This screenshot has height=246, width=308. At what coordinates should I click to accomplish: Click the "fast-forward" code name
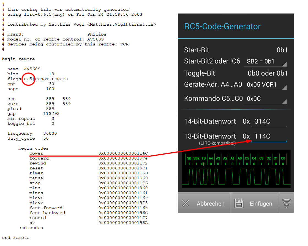click(x=46, y=208)
